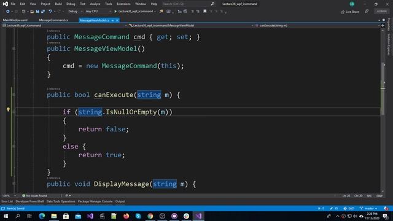Click the Solution Explorer side tab
The height and width of the screenshot is (221, 393).
tap(389, 45)
